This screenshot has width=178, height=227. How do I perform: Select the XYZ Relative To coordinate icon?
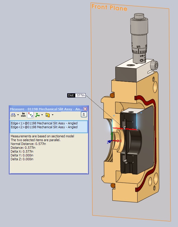point(38,115)
